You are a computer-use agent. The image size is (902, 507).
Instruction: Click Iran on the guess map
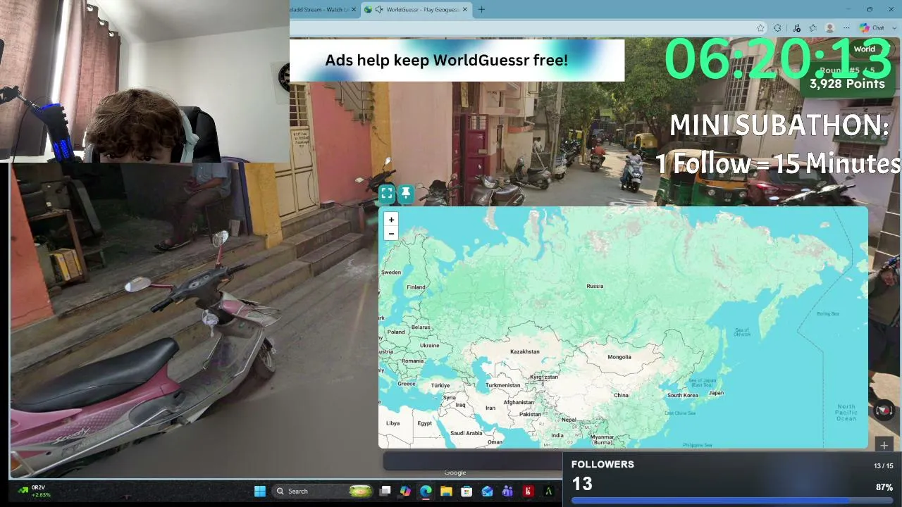(x=490, y=408)
